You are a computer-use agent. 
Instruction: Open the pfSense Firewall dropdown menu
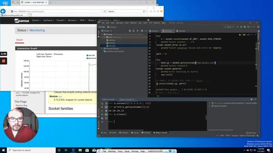pyautogui.click(x=61, y=20)
